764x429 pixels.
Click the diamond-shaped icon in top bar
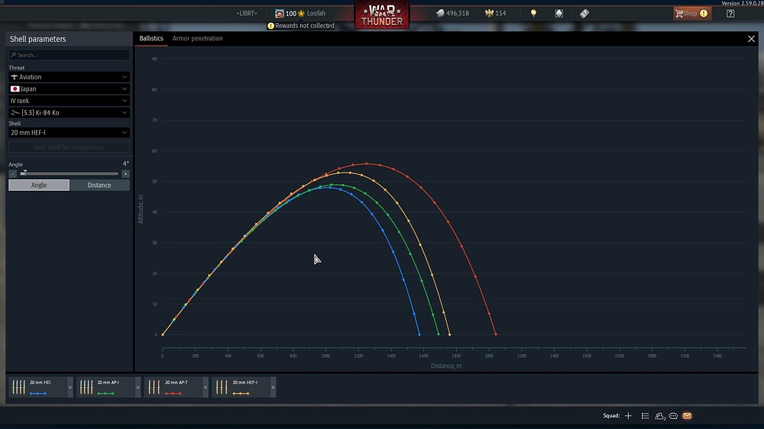coord(559,13)
